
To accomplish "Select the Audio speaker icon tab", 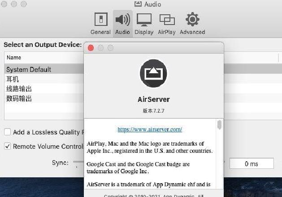I will coord(123,24).
